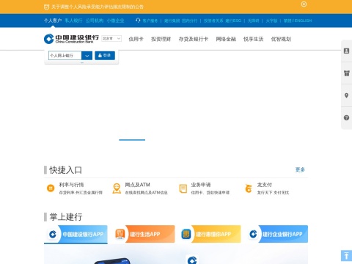The width and height of the screenshot is (352, 264).
Task: Open 投资者关系 link
Action: (x=213, y=21)
